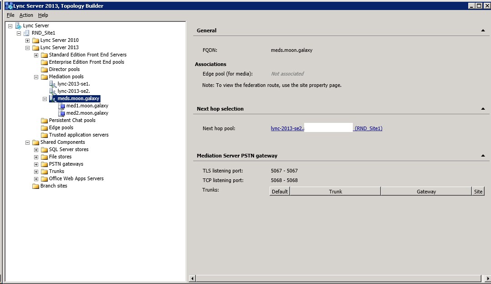The height and width of the screenshot is (284, 491).
Task: Click the PSTN gateways folder icon
Action: click(44, 164)
